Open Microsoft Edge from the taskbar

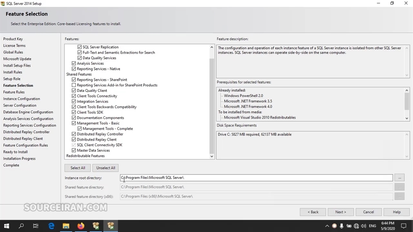[51, 226]
